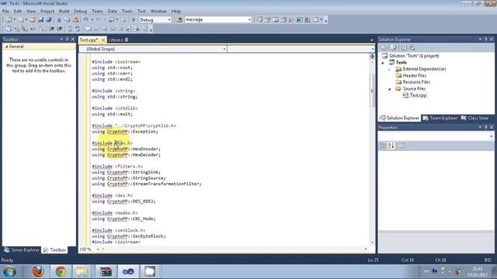Click the Add New Item toolbar icon

(x=21, y=19)
